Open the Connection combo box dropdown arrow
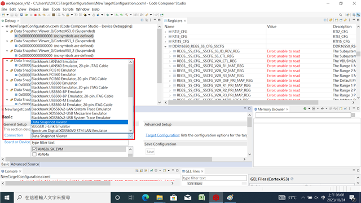This screenshot has height=203, width=361. (x=130, y=136)
